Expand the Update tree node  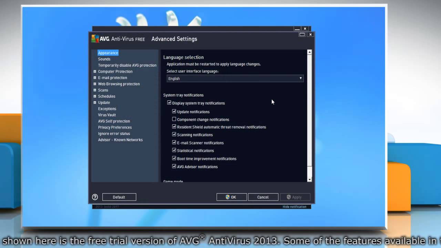95,102
